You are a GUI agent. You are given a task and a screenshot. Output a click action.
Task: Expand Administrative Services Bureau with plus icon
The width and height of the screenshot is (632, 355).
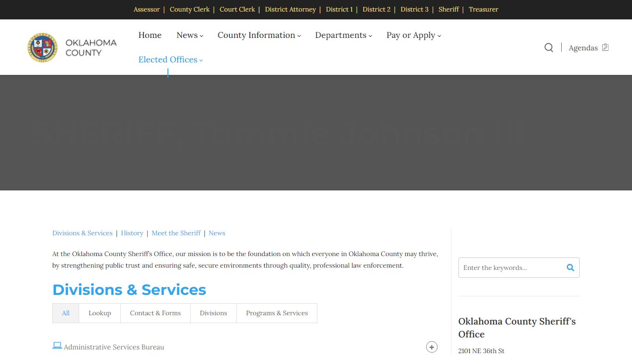[x=432, y=347]
